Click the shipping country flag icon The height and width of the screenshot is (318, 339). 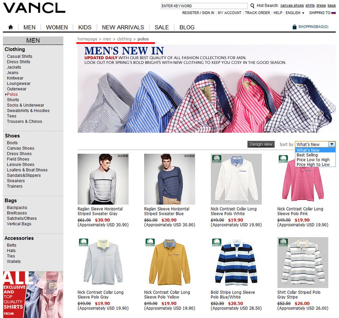pos(333,13)
